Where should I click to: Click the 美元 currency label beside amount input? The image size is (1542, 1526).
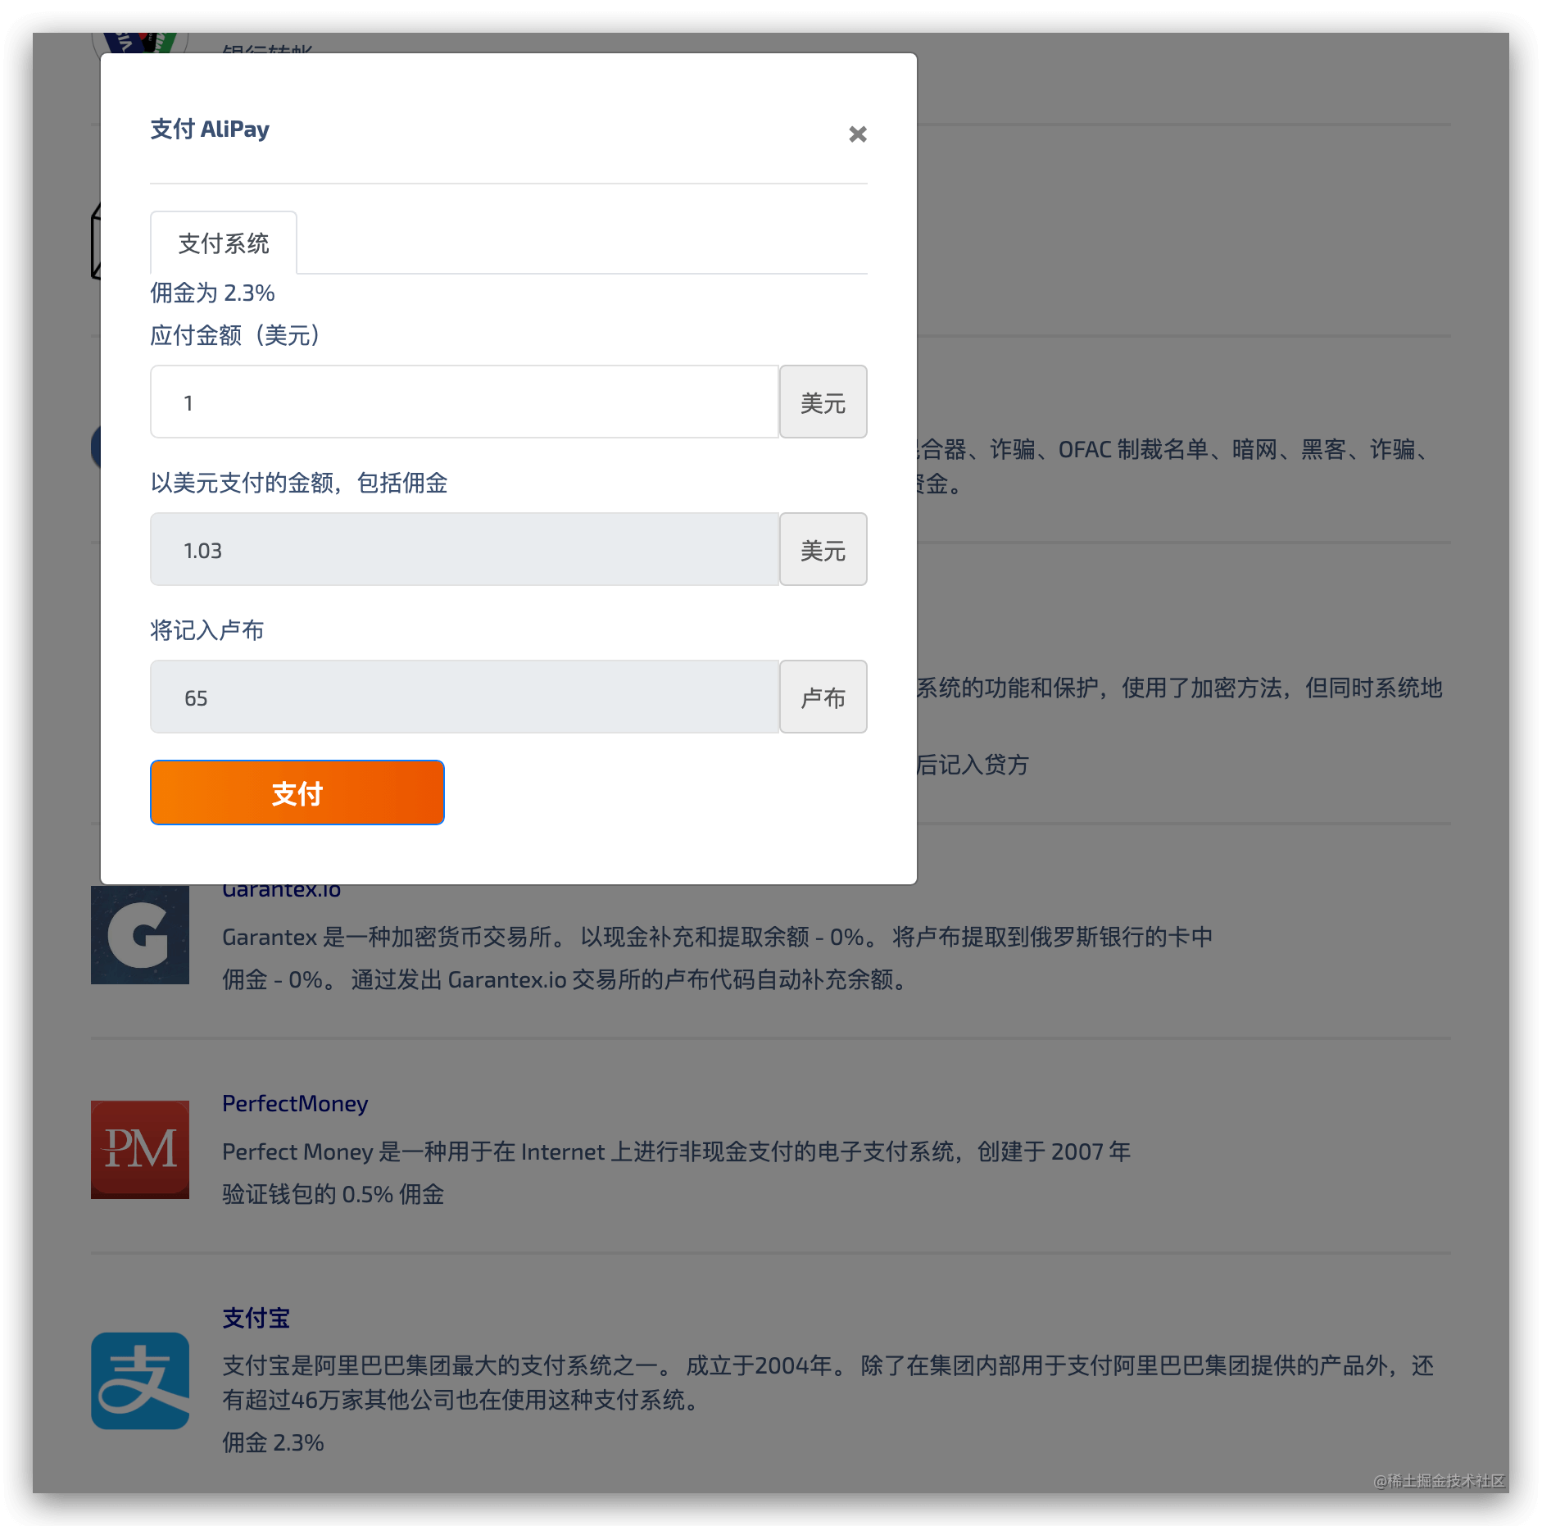click(x=823, y=402)
